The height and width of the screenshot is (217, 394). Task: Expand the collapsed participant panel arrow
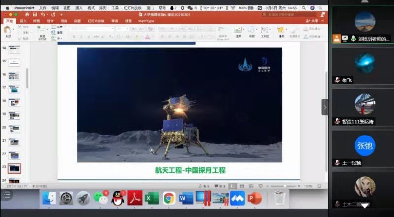coord(325,107)
